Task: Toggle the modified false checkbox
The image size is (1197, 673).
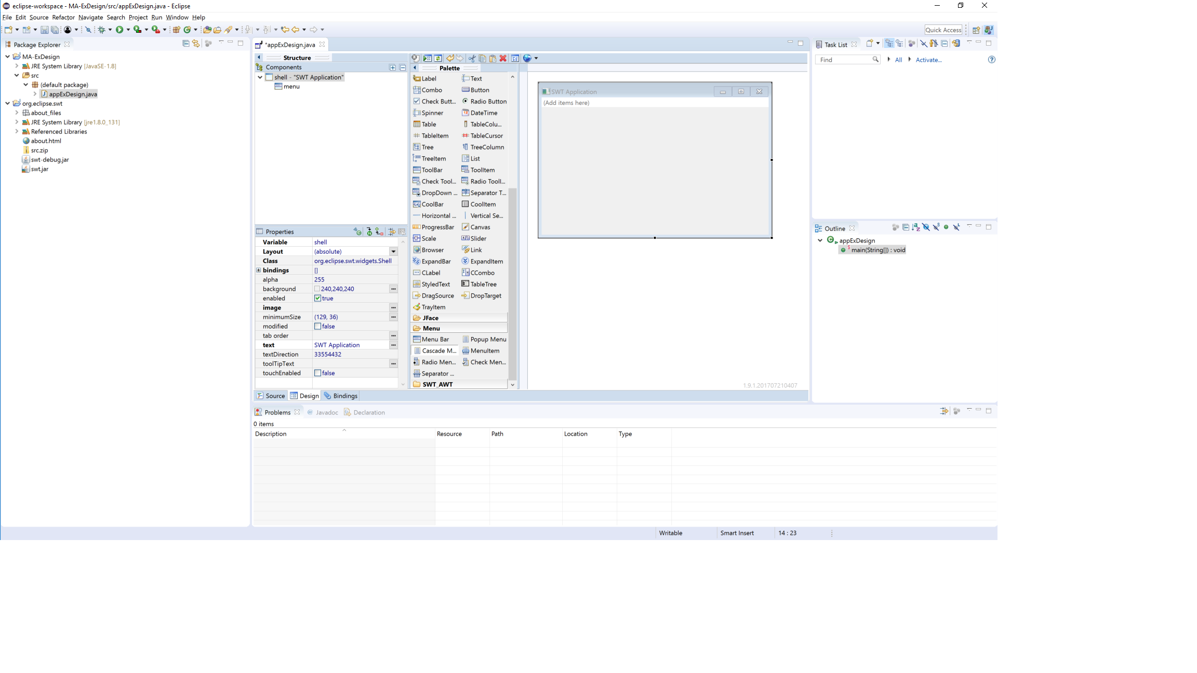Action: pos(317,326)
